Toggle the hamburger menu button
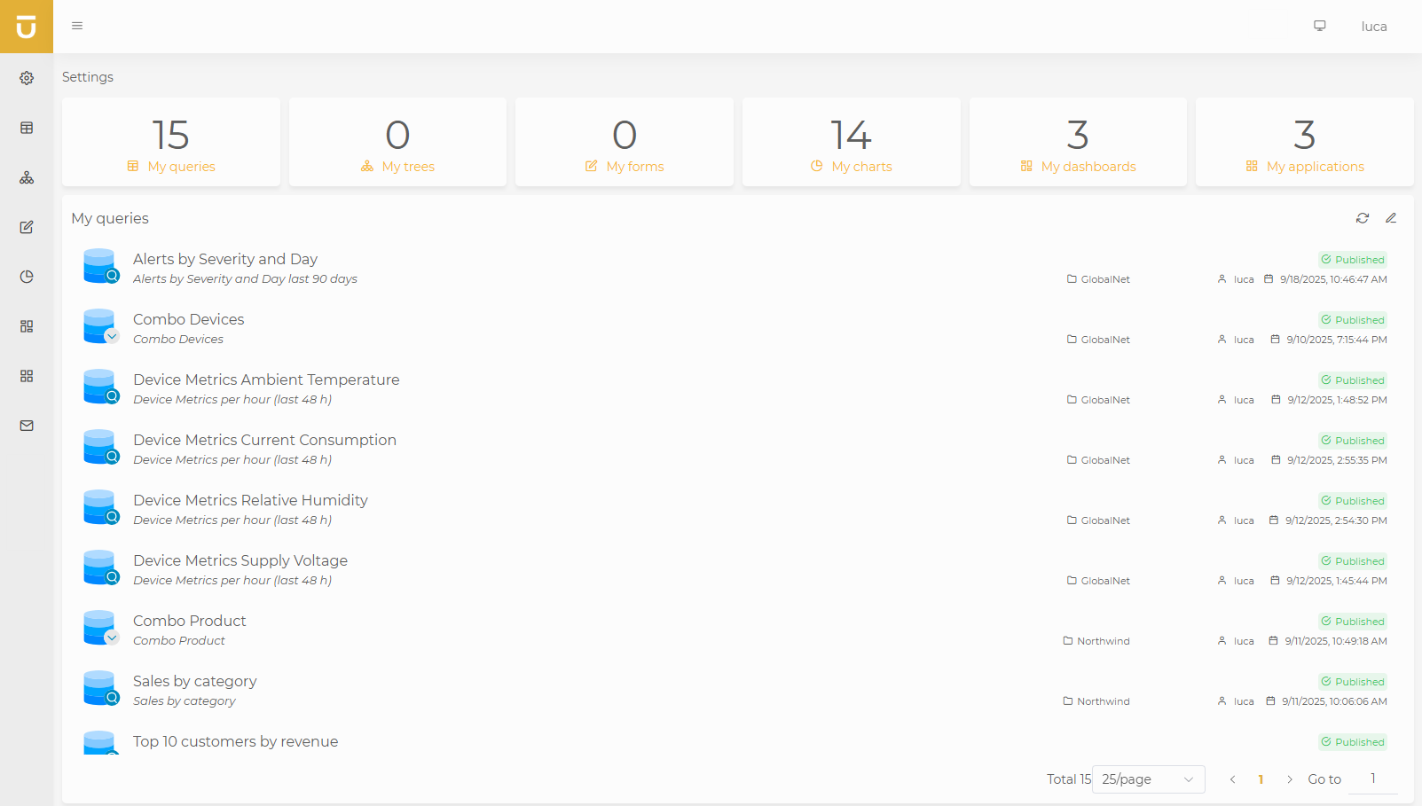 click(x=76, y=26)
